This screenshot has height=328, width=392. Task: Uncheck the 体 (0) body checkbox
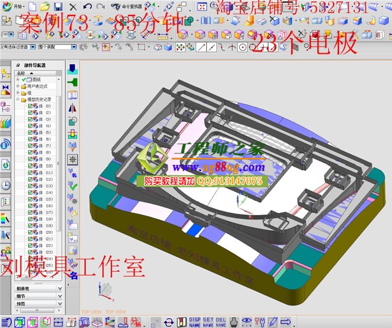[x=30, y=106]
